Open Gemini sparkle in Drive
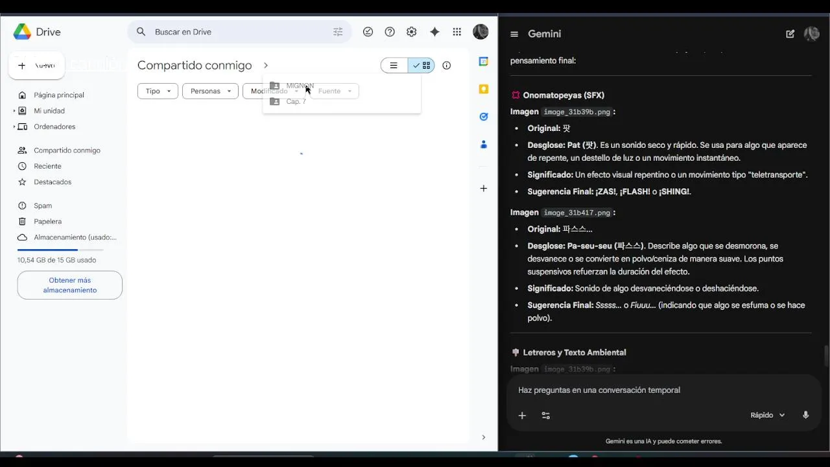The width and height of the screenshot is (830, 467). tap(434, 32)
